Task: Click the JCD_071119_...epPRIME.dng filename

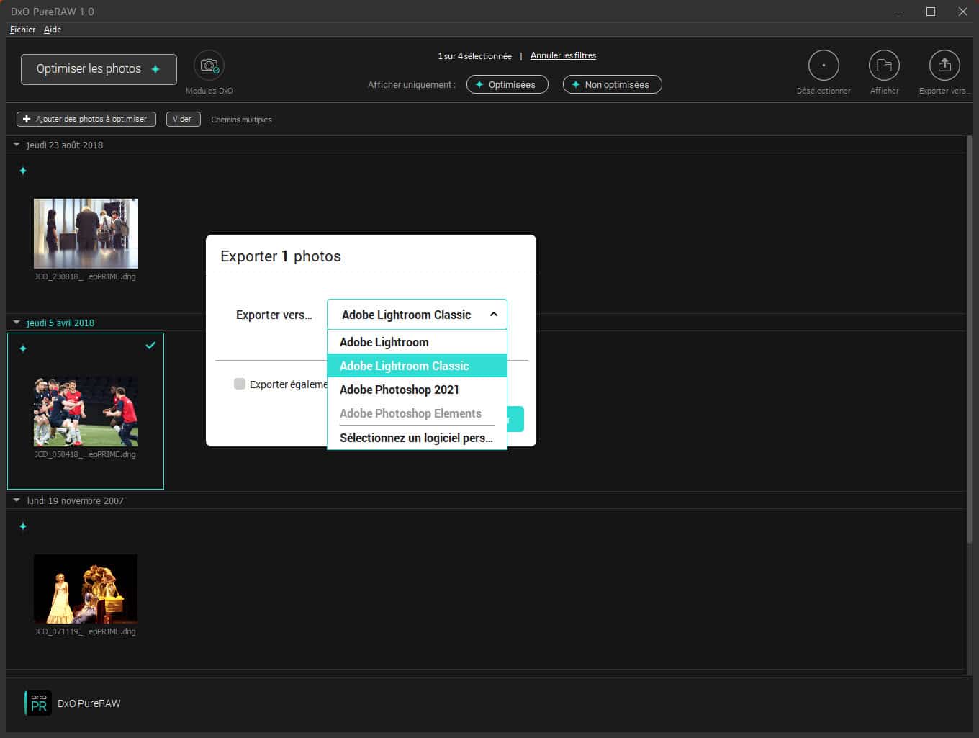Action: 85,631
